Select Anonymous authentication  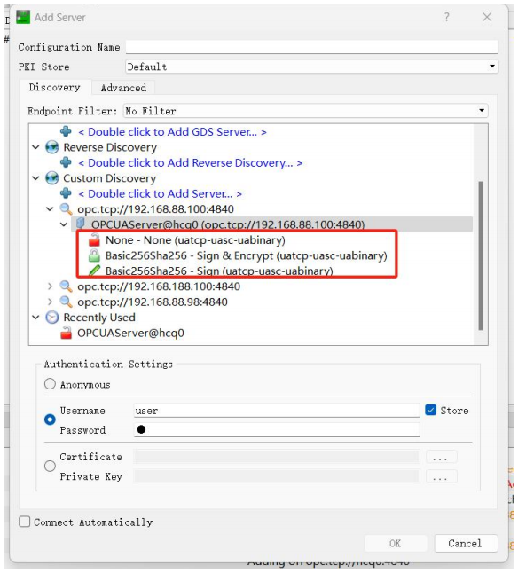[50, 384]
